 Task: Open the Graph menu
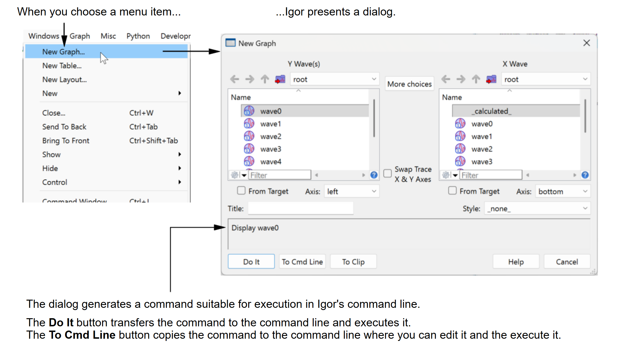pyautogui.click(x=80, y=36)
